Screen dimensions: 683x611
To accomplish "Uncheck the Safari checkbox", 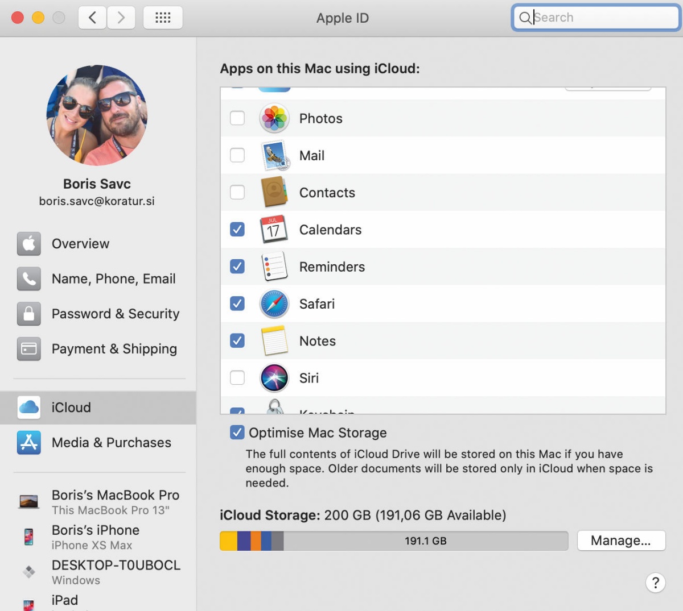I will point(237,304).
